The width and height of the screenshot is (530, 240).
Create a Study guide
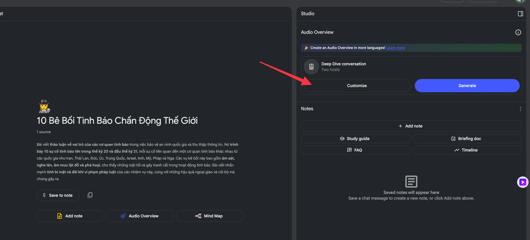[x=355, y=139]
